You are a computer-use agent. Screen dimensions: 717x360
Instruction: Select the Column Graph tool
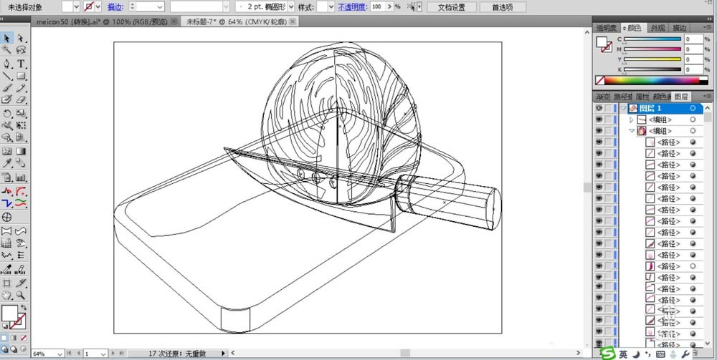(x=21, y=177)
